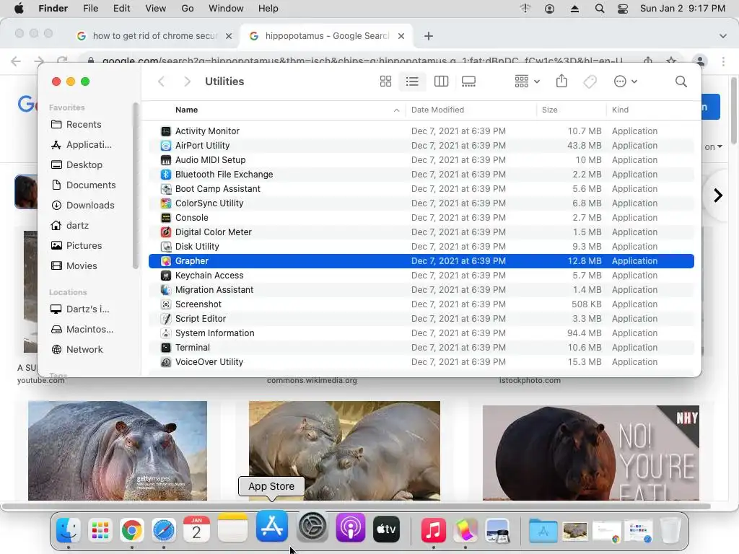Select Bluetooth File Exchange icon
Screen dimensions: 739x554
[166, 175]
